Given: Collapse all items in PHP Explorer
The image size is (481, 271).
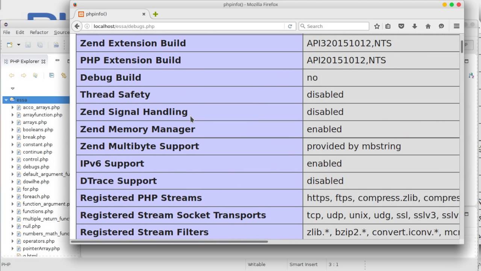Looking at the screenshot, I should (x=51, y=75).
